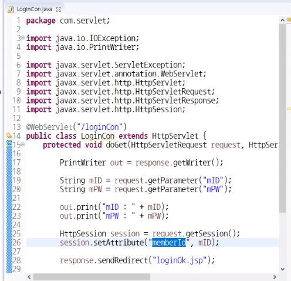The width and height of the screenshot is (291, 281).
Task: Collapse the import block at line 3
Action: (23, 37)
